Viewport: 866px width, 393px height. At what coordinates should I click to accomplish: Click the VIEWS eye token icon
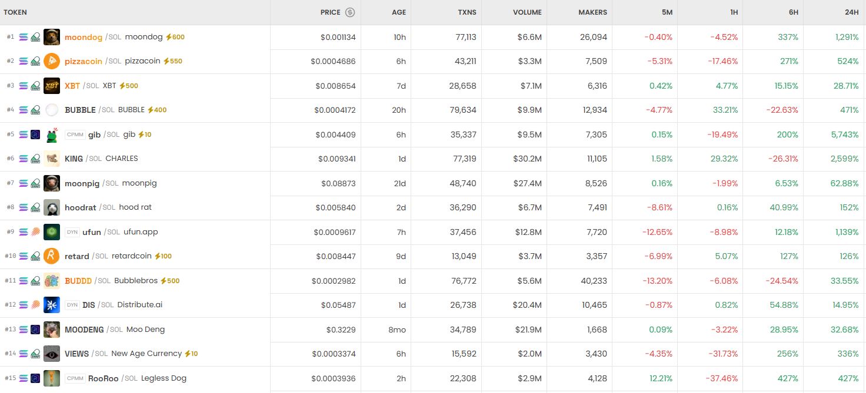52,354
